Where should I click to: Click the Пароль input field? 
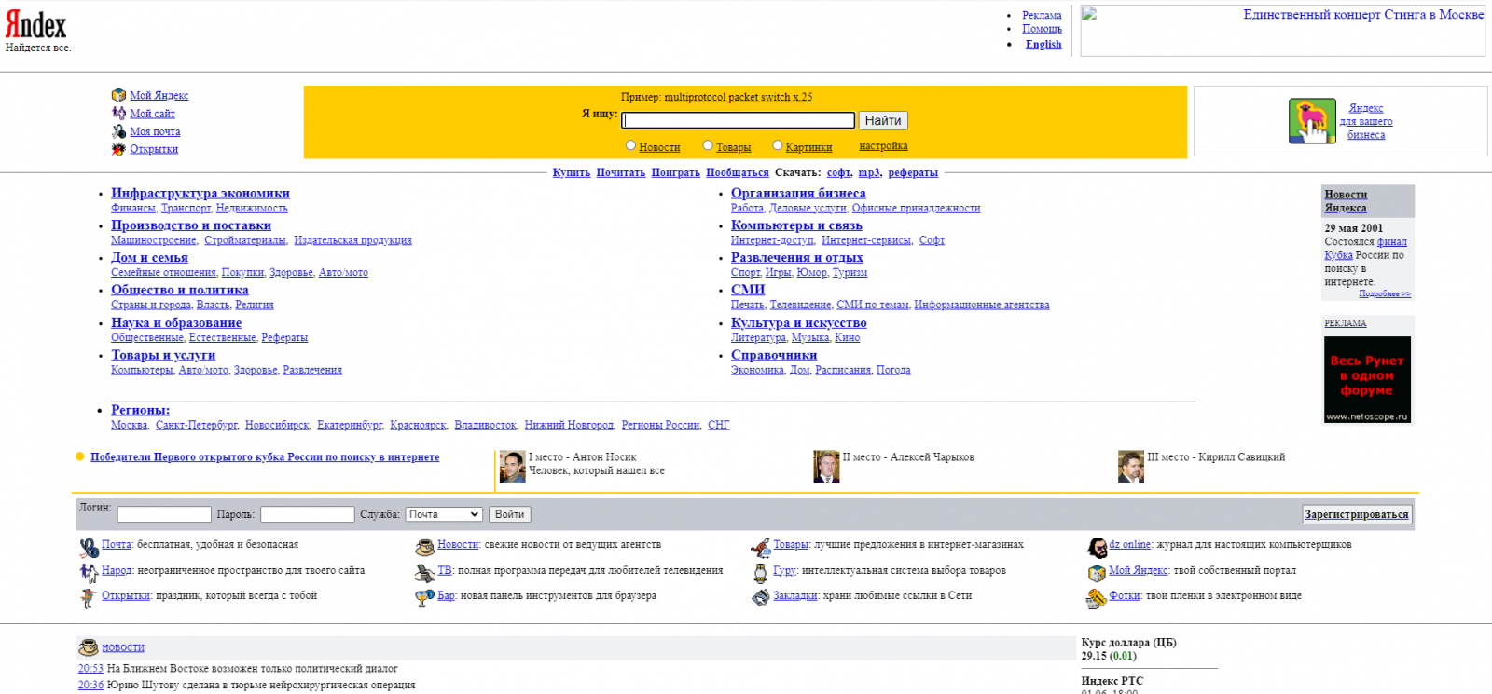click(308, 514)
